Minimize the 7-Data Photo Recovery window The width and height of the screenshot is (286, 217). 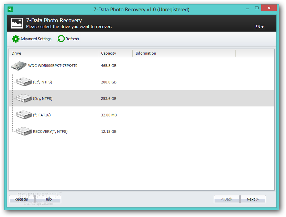click(247, 8)
